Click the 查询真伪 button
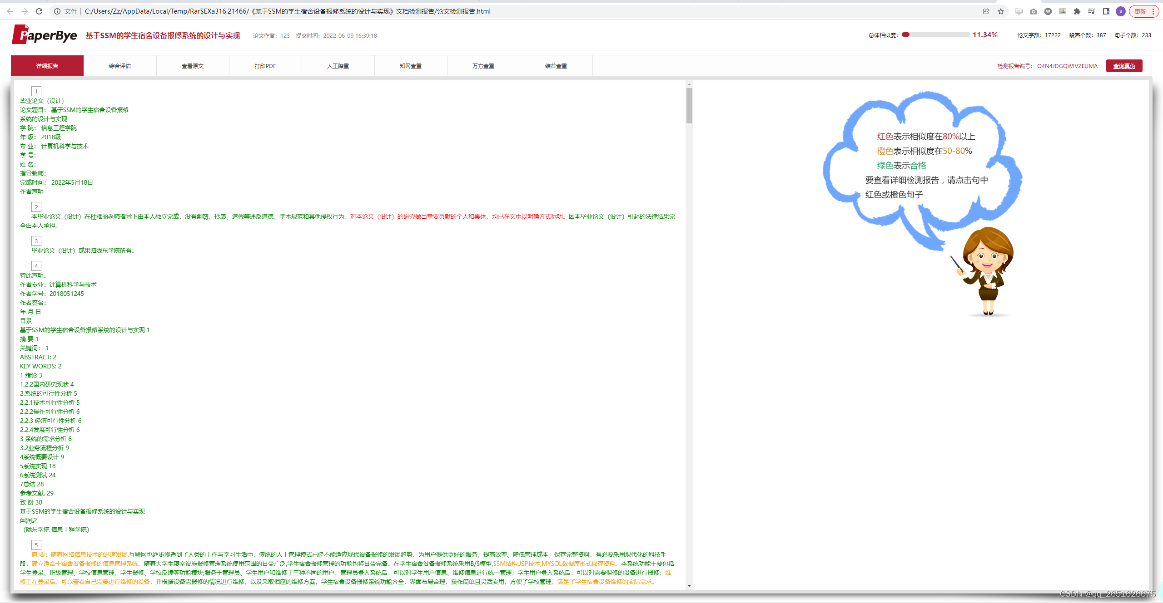 tap(1124, 66)
